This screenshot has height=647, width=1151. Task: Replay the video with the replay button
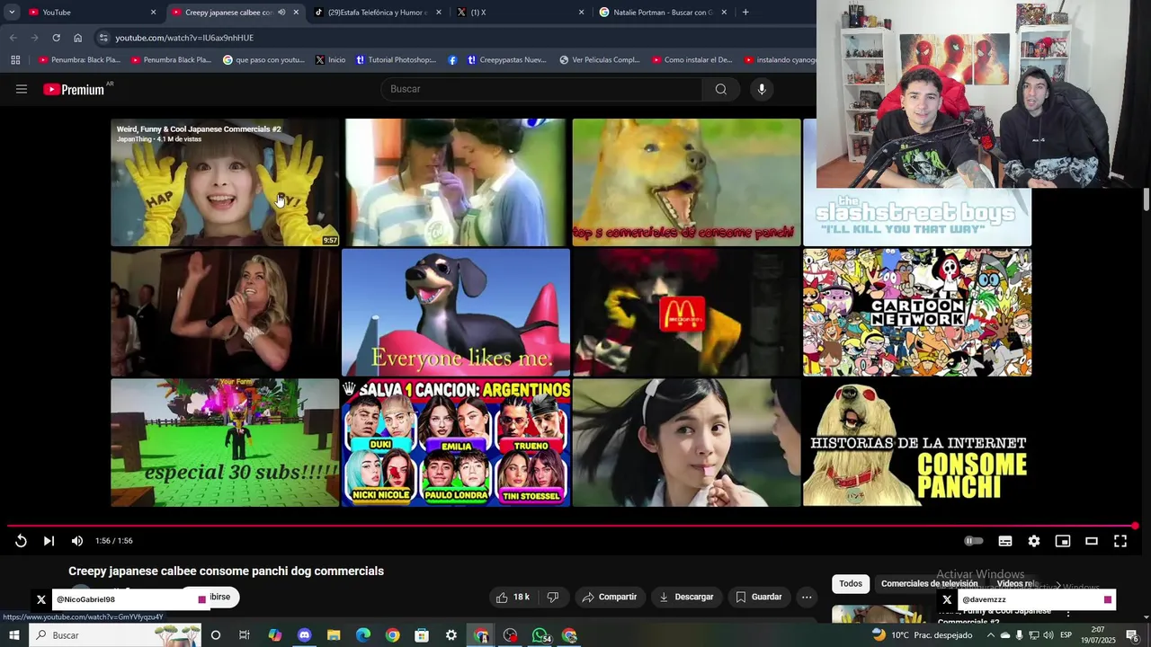pyautogui.click(x=21, y=541)
